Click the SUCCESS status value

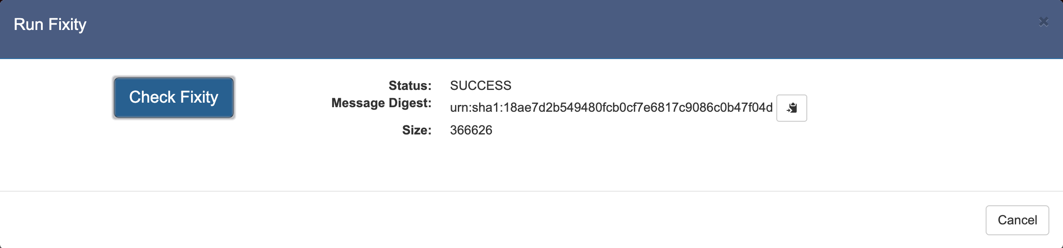tap(481, 85)
